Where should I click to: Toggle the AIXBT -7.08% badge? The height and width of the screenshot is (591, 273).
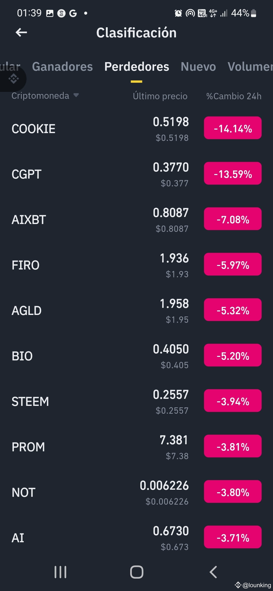click(233, 219)
